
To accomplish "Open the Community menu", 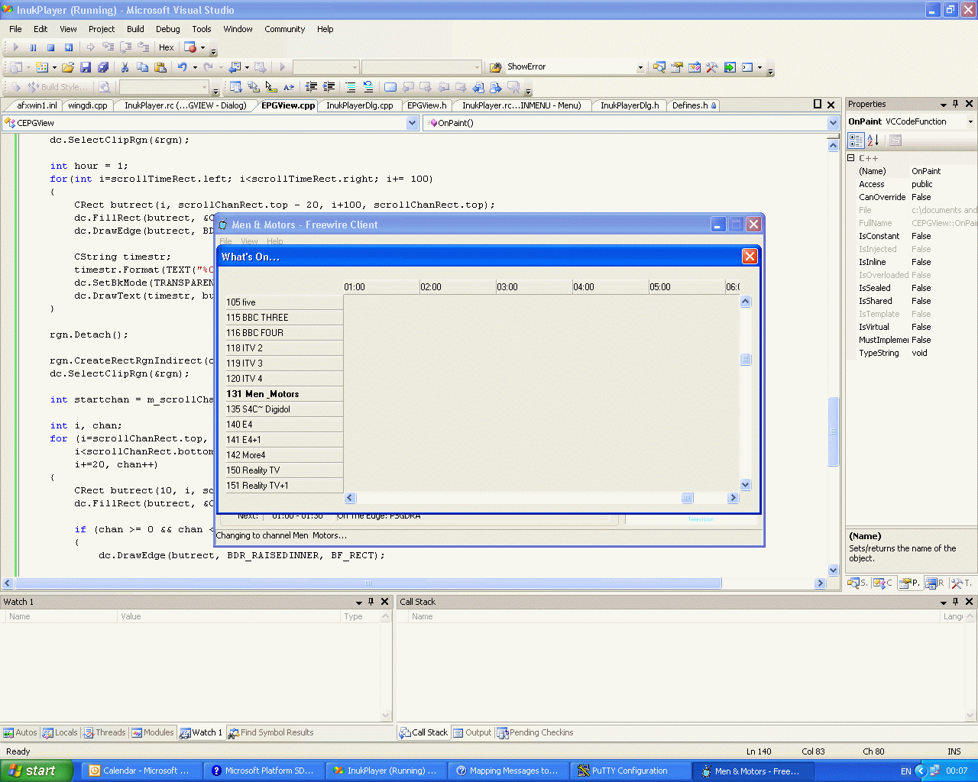I will pos(284,29).
